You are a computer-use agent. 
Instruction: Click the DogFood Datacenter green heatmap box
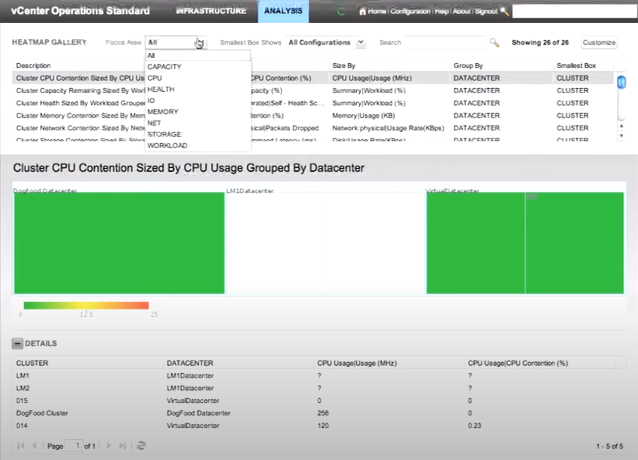click(x=118, y=242)
